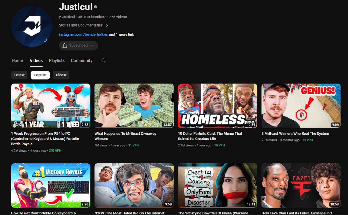This screenshot has height=215, width=348.
Task: Click '2.7M views' under the Fortnite Card video
Action: [x=186, y=145]
